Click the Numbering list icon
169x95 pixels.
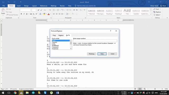coord(58,10)
